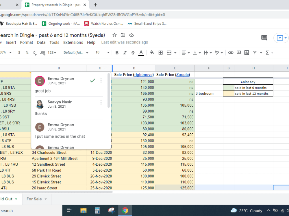The height and width of the screenshot is (216, 289).
Task: Star this spreadsheet document
Action: coord(114,35)
